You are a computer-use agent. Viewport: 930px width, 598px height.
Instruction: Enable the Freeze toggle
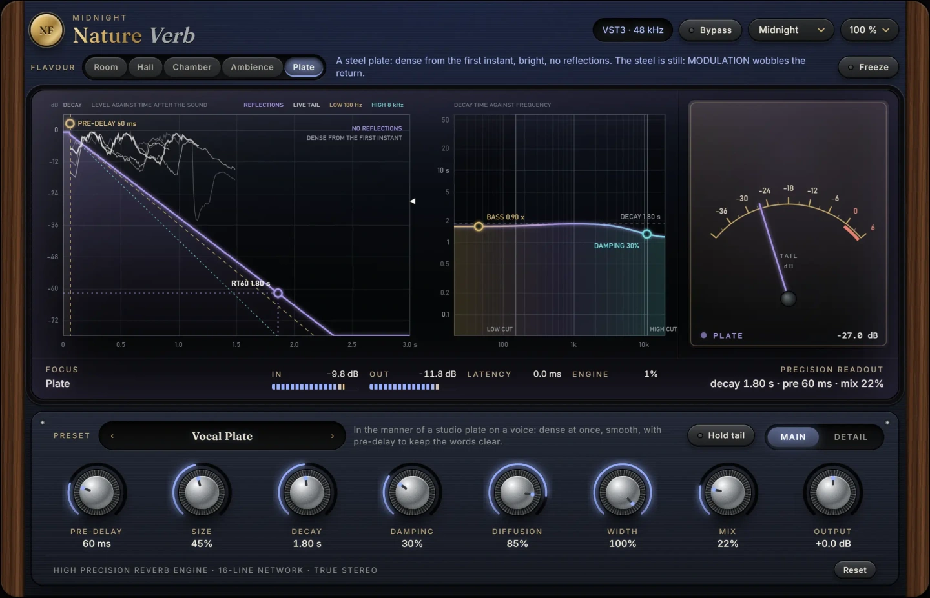click(x=868, y=67)
